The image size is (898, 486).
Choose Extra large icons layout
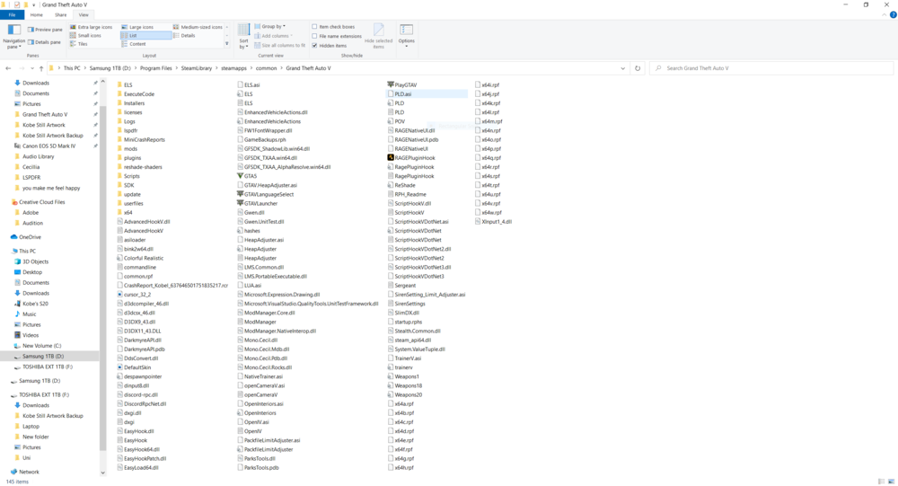91,27
